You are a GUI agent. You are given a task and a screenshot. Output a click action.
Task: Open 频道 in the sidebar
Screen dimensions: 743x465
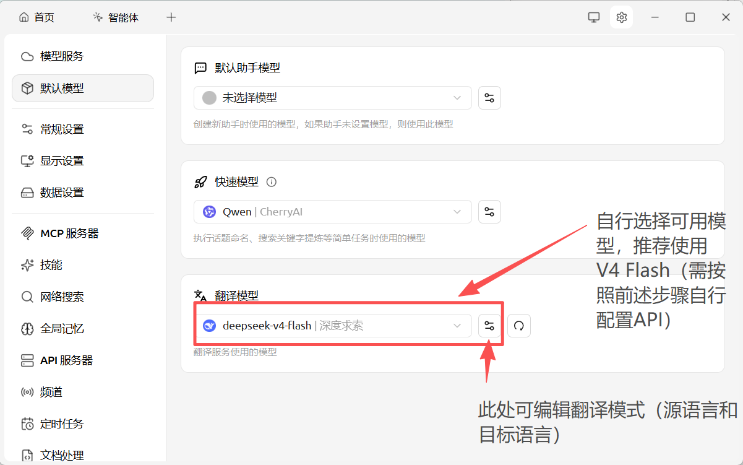coord(83,392)
